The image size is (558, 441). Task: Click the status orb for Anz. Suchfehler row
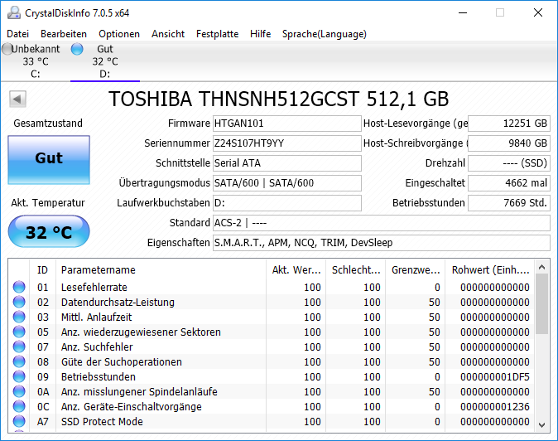tap(19, 346)
